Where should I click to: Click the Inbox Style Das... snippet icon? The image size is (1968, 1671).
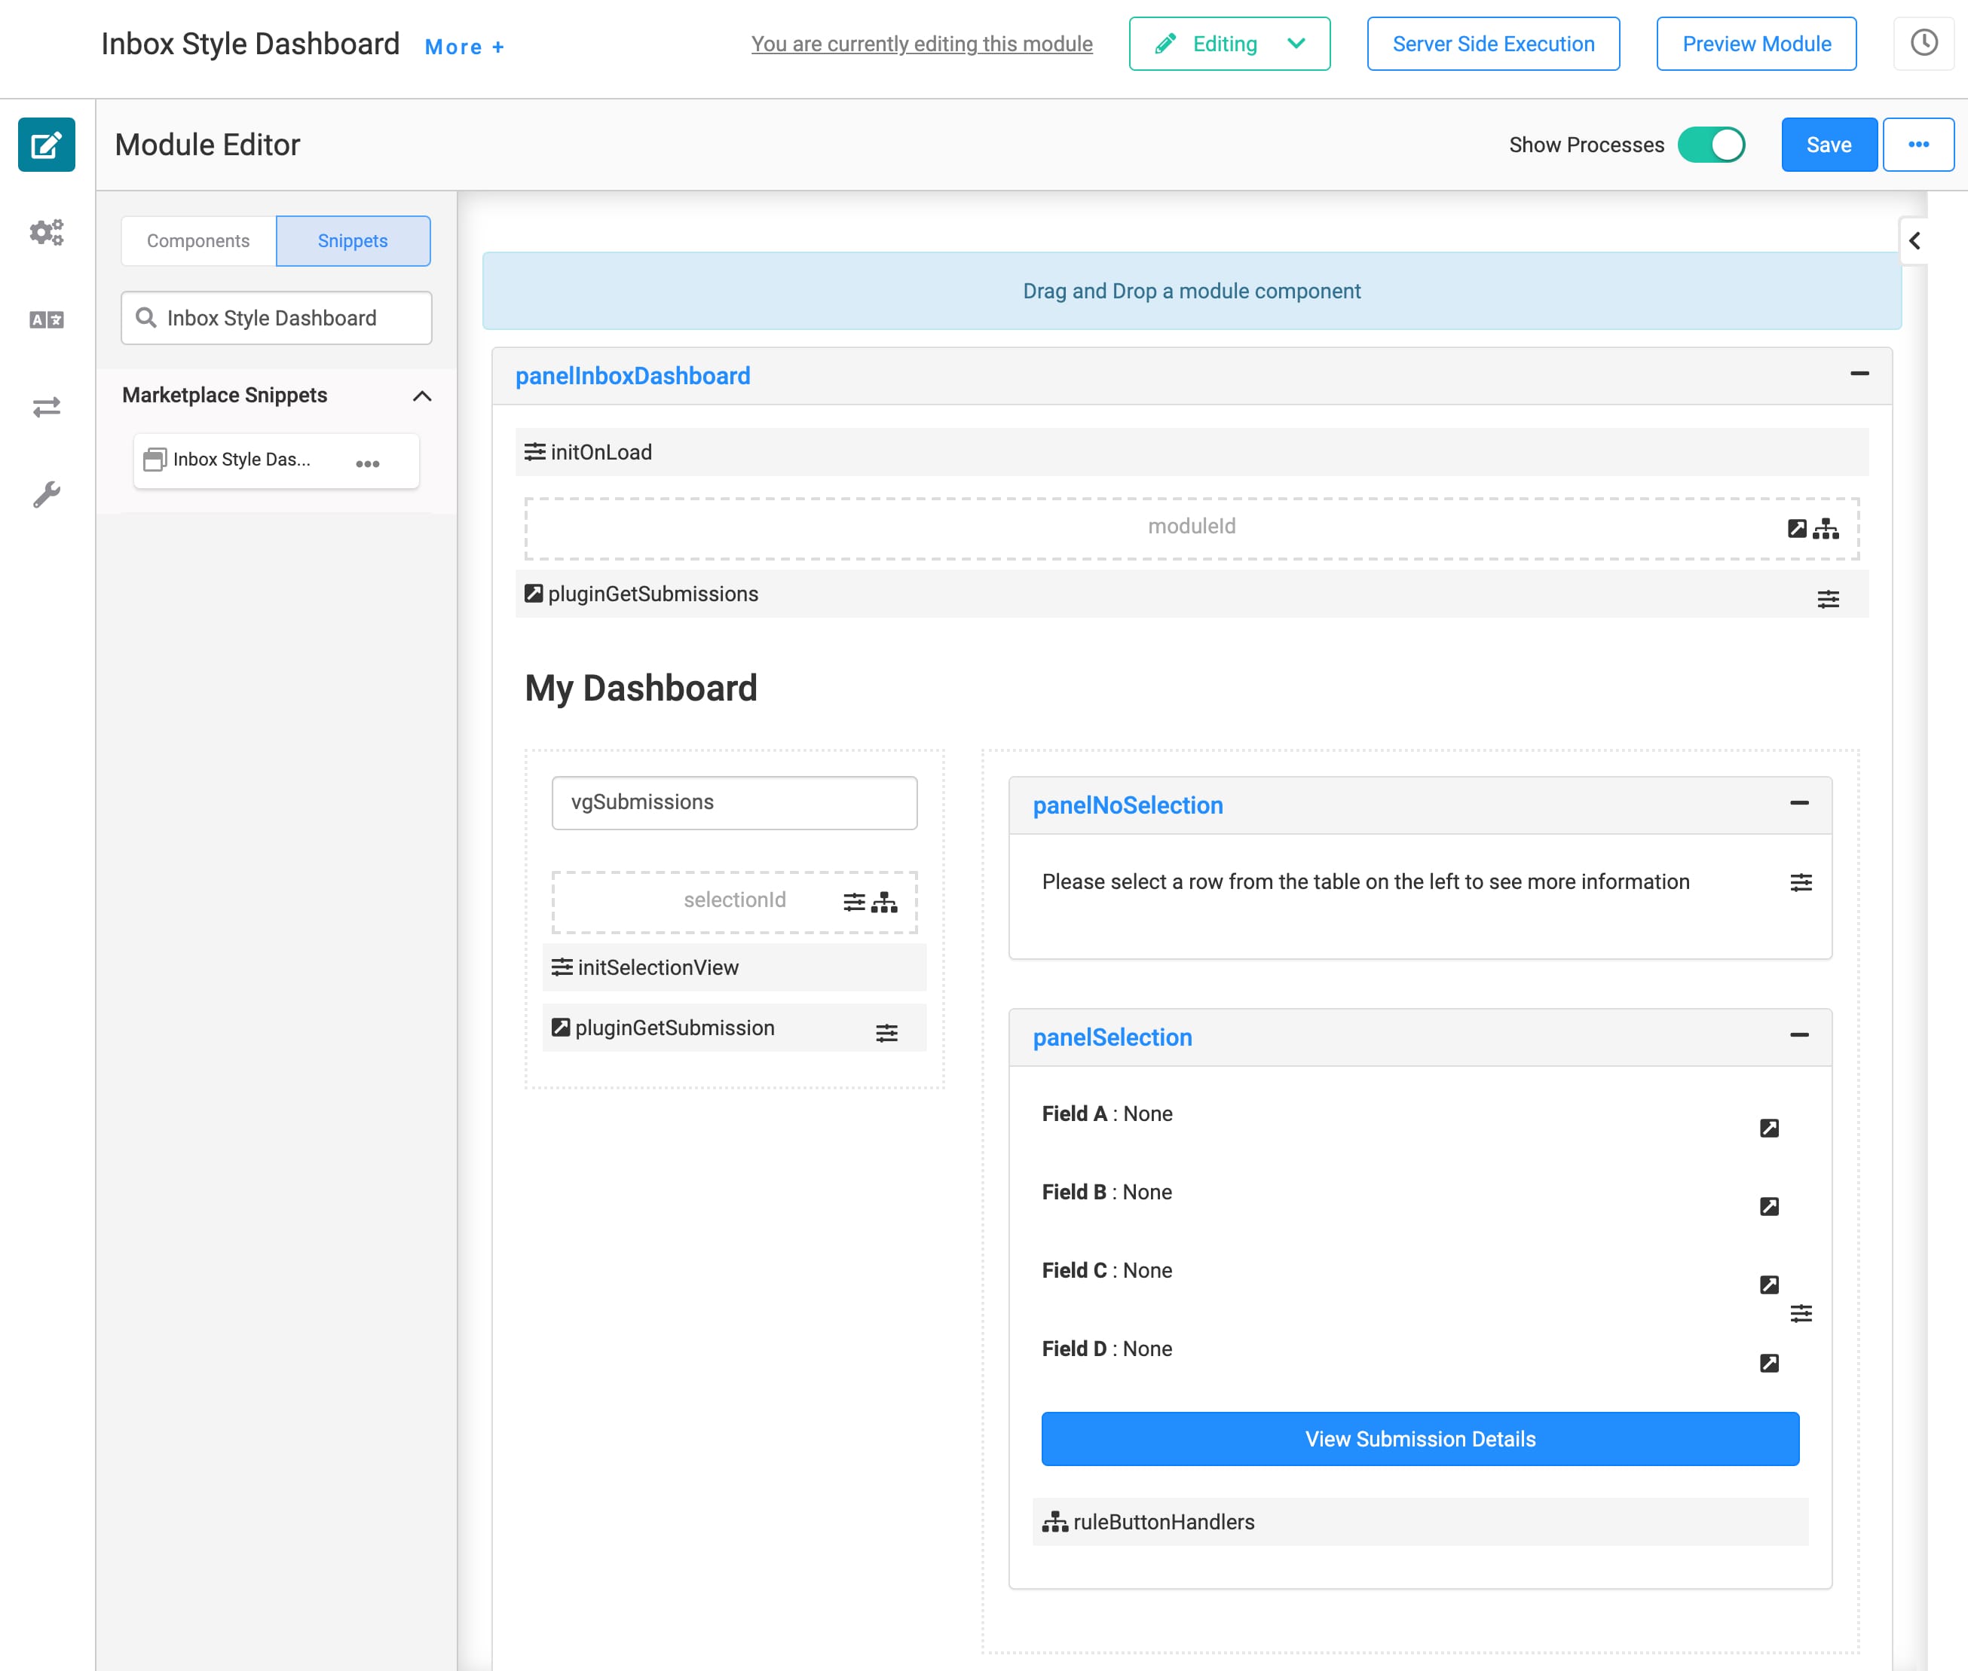coord(155,460)
